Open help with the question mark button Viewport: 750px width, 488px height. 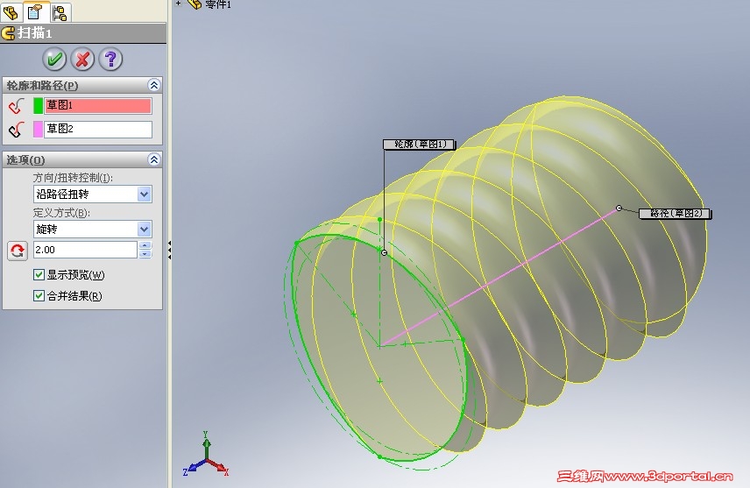coord(110,59)
